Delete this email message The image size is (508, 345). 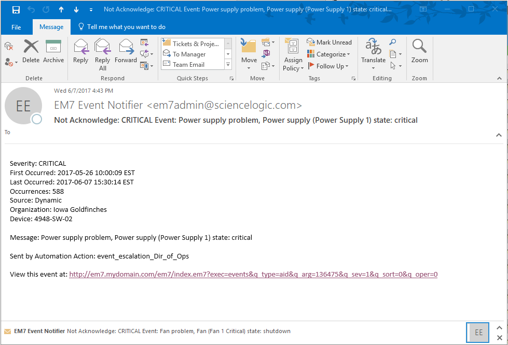[31, 51]
